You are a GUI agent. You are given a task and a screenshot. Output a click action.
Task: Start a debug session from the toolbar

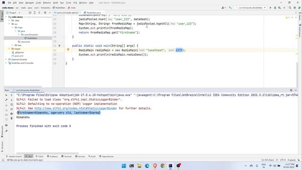275,8
